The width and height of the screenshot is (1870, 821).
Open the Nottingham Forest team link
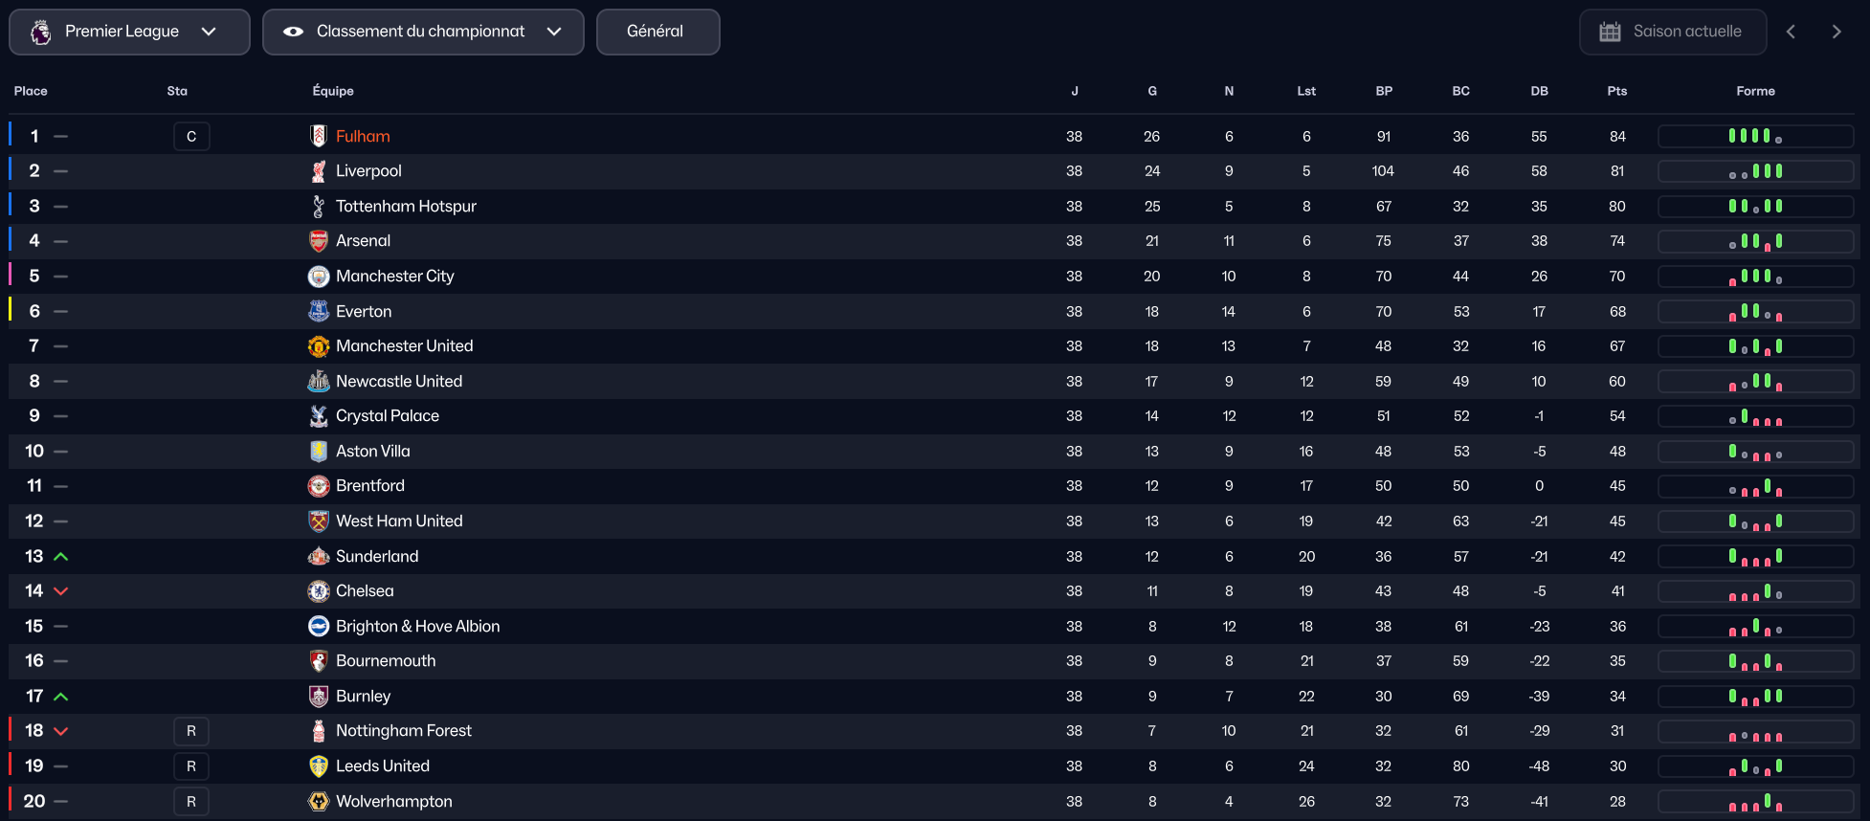point(403,731)
